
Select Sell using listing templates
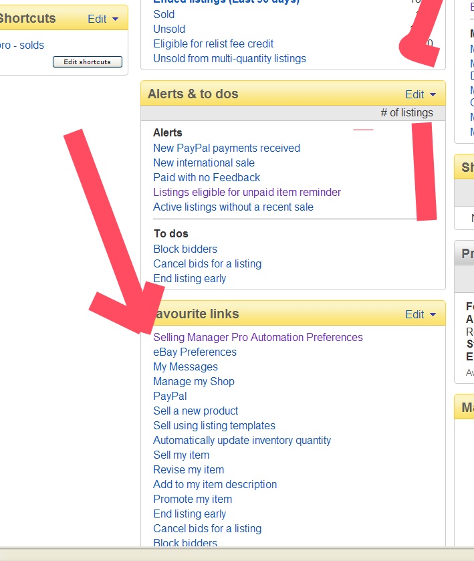pos(214,425)
